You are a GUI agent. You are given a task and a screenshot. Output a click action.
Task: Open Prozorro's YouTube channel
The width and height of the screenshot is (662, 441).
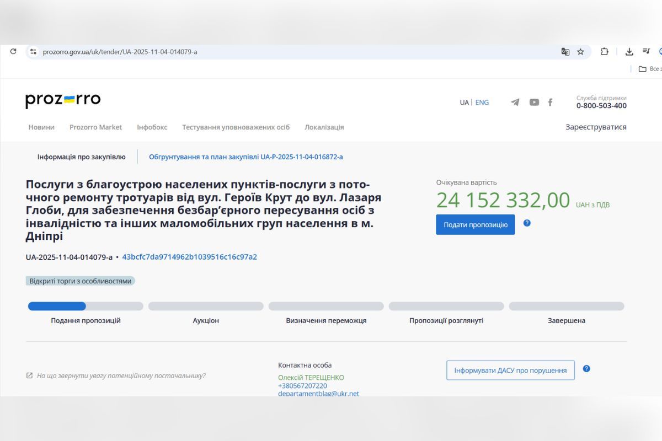(x=533, y=102)
